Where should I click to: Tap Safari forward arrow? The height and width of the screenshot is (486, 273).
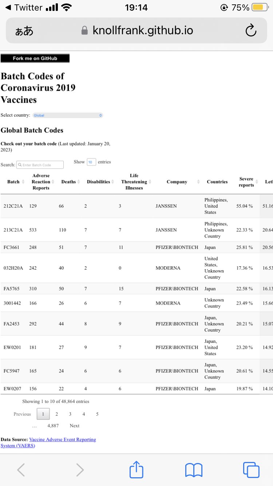point(80,470)
